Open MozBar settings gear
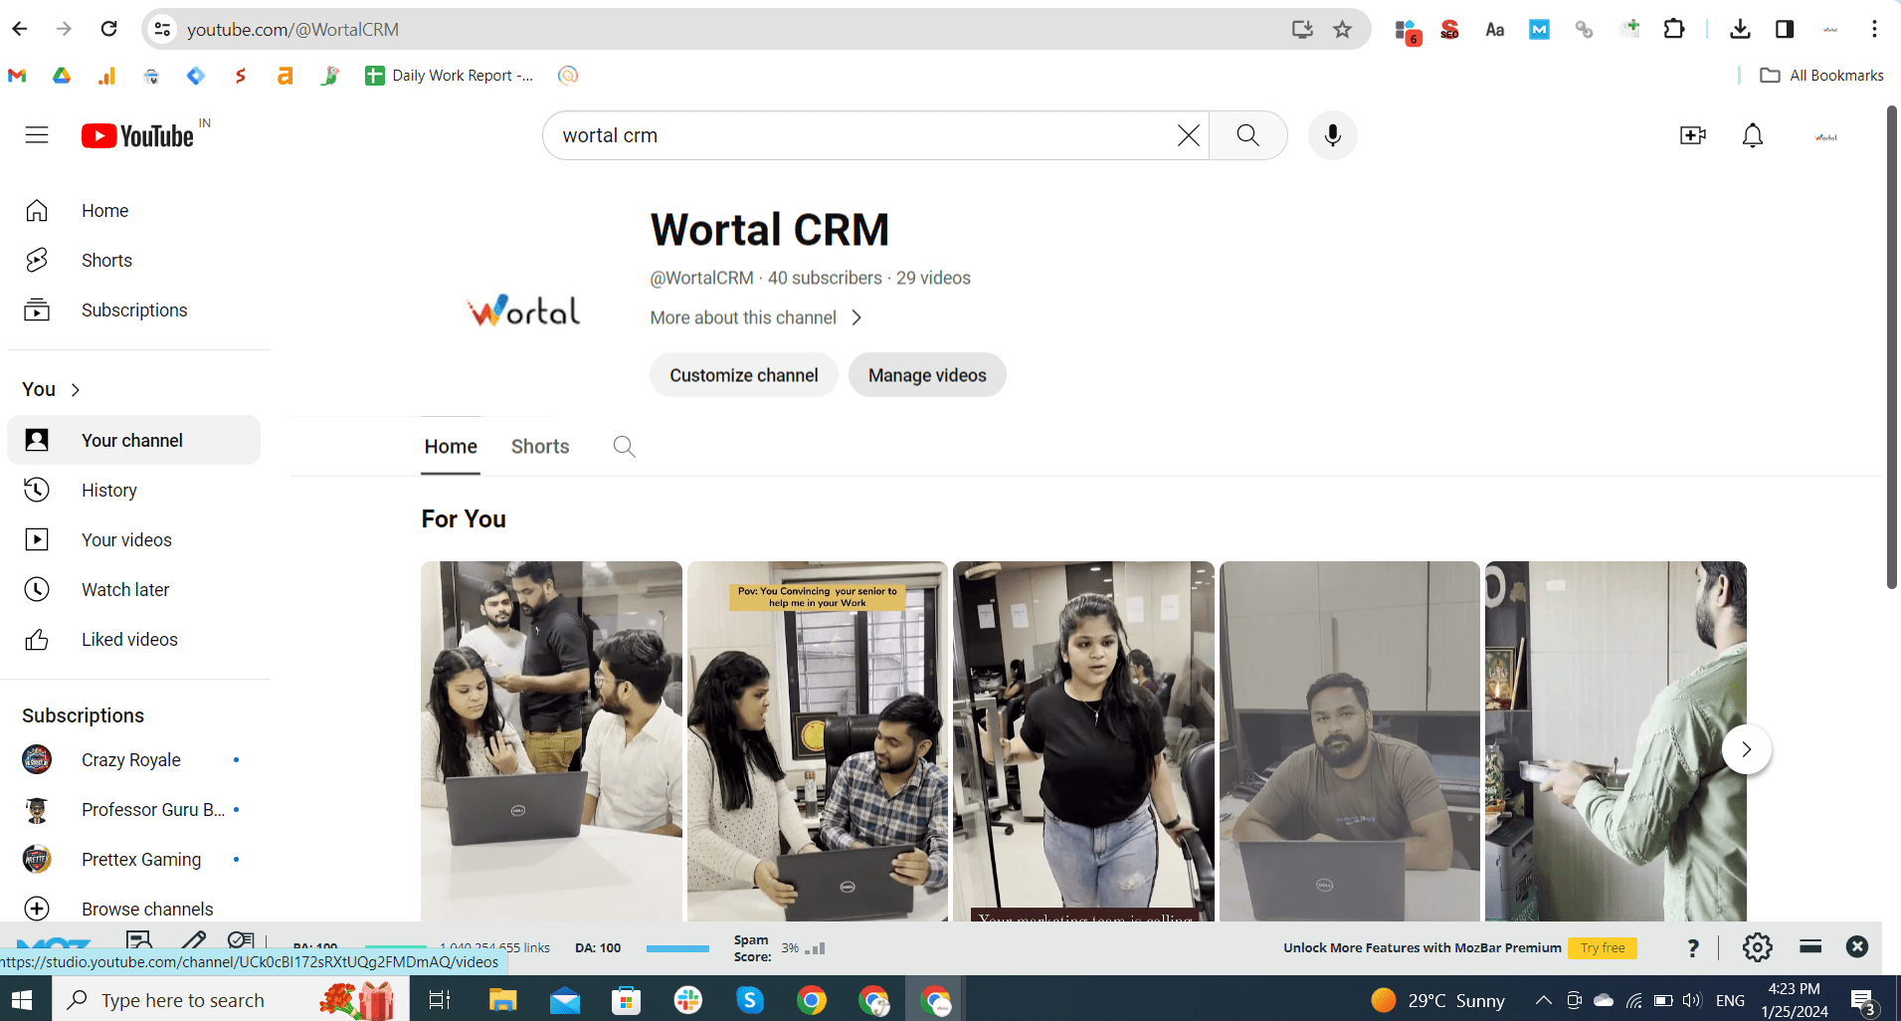This screenshot has height=1021, width=1901. pos(1757,947)
